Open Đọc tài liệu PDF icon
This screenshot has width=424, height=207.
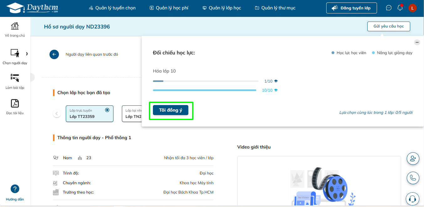[15, 103]
